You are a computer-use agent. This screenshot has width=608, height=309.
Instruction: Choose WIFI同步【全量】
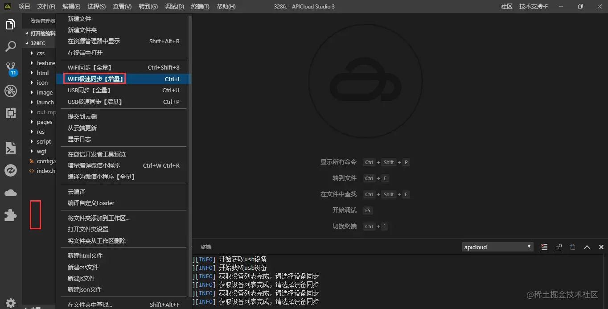tap(123, 67)
